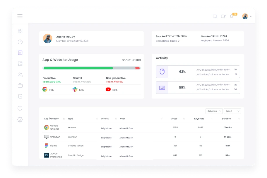This screenshot has height=178, width=267.
Task: Click the Non-productive Team AVG 5% label
Action: tap(114, 82)
